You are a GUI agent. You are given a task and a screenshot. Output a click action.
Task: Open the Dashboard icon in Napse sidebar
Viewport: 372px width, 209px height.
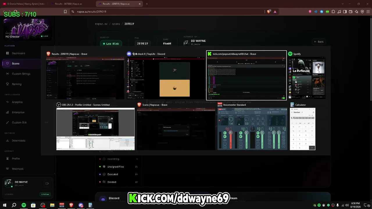click(8, 53)
